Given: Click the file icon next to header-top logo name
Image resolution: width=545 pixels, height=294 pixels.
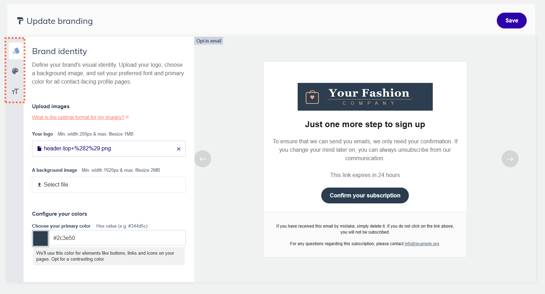Looking at the screenshot, I should 39,149.
